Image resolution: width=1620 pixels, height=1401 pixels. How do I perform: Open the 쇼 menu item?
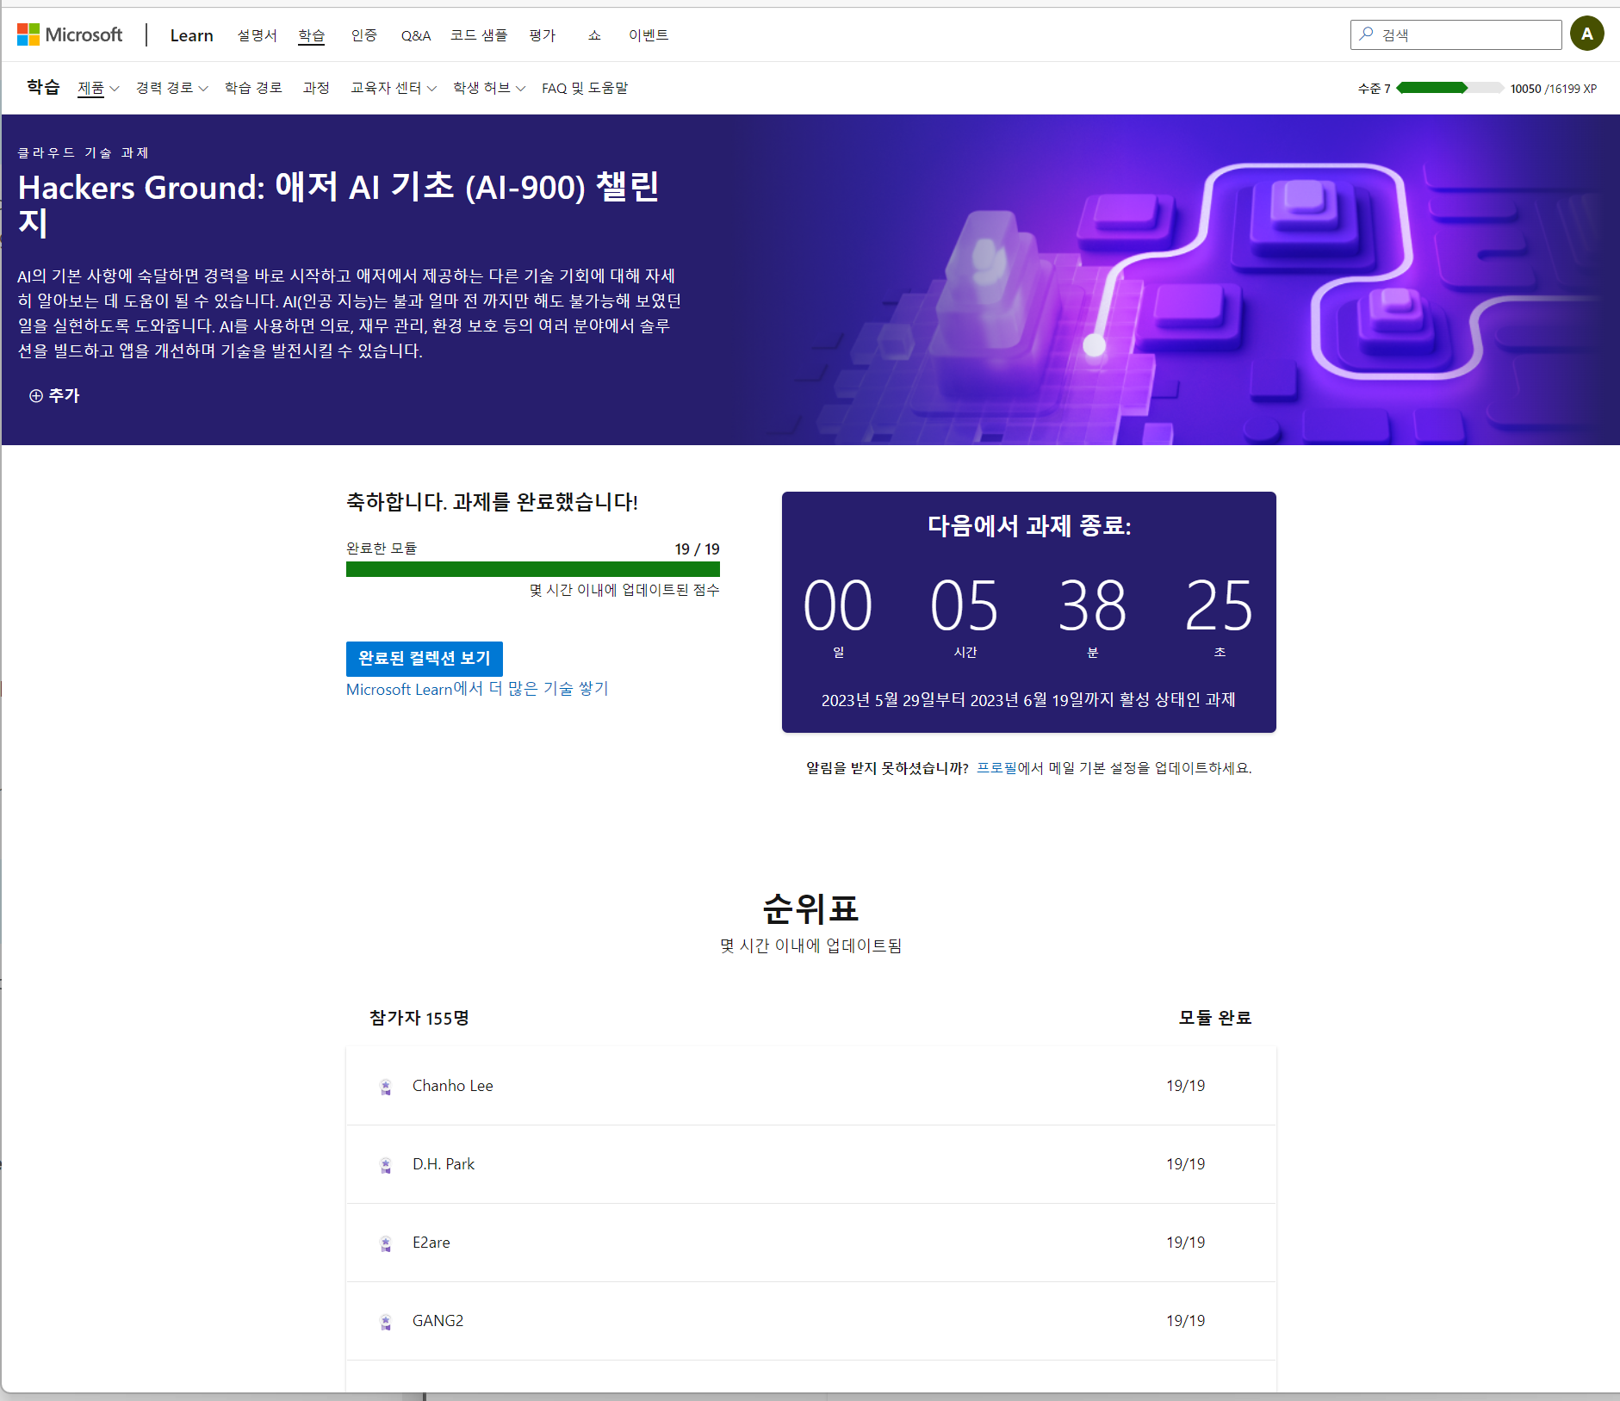click(594, 35)
